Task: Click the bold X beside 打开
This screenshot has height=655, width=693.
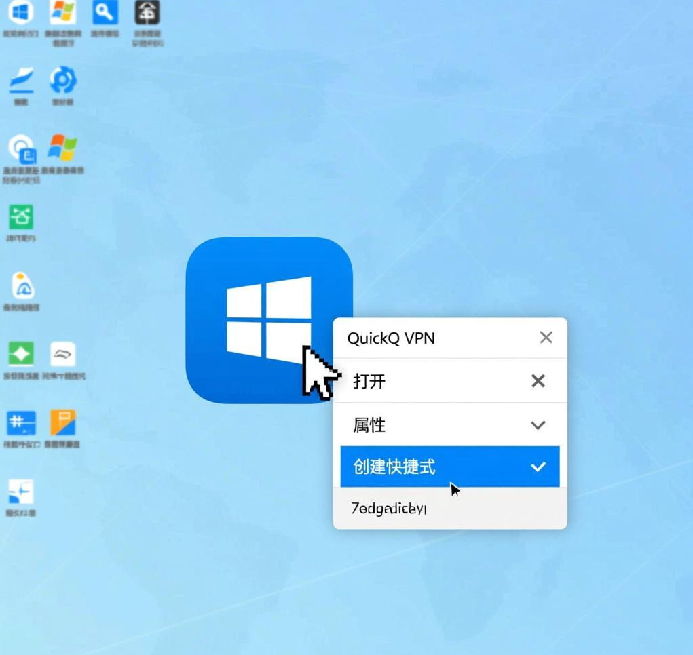Action: tap(538, 381)
